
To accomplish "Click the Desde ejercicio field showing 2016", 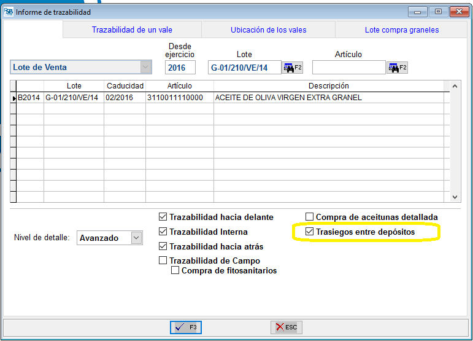I will tap(180, 68).
